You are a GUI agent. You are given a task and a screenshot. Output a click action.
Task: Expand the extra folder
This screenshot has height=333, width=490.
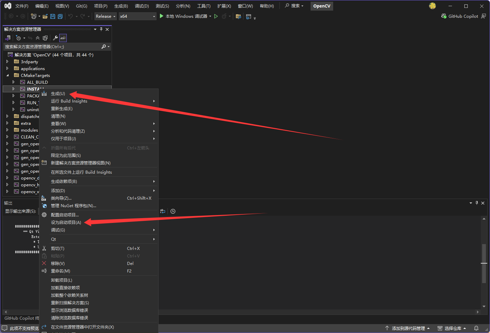point(7,123)
